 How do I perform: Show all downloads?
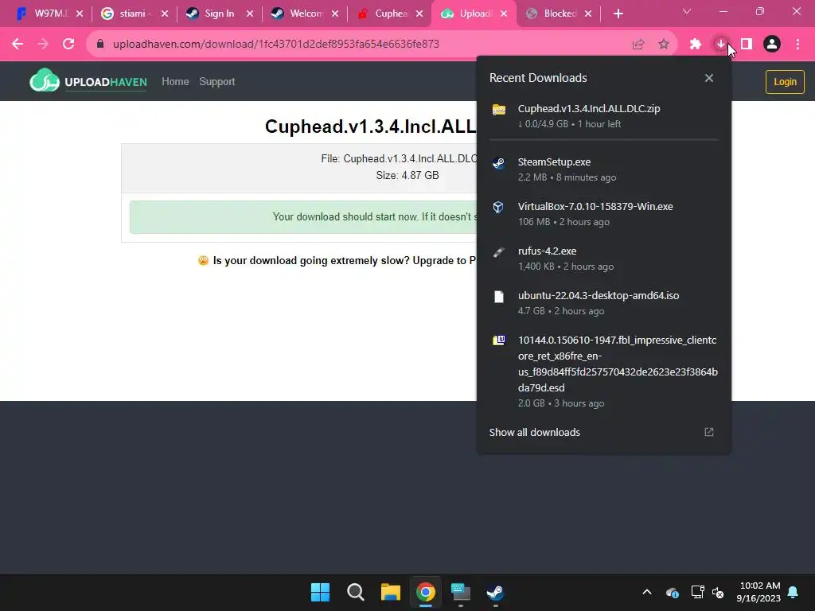[x=534, y=432]
